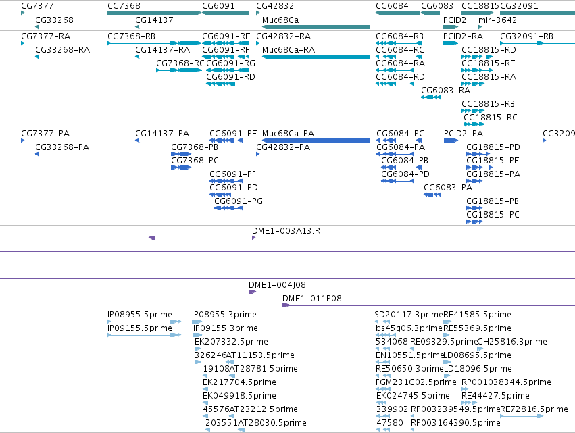Click the CG7368-RB transcript glyph

(154, 43)
